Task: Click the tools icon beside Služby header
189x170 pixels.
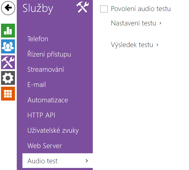Action: (83, 7)
